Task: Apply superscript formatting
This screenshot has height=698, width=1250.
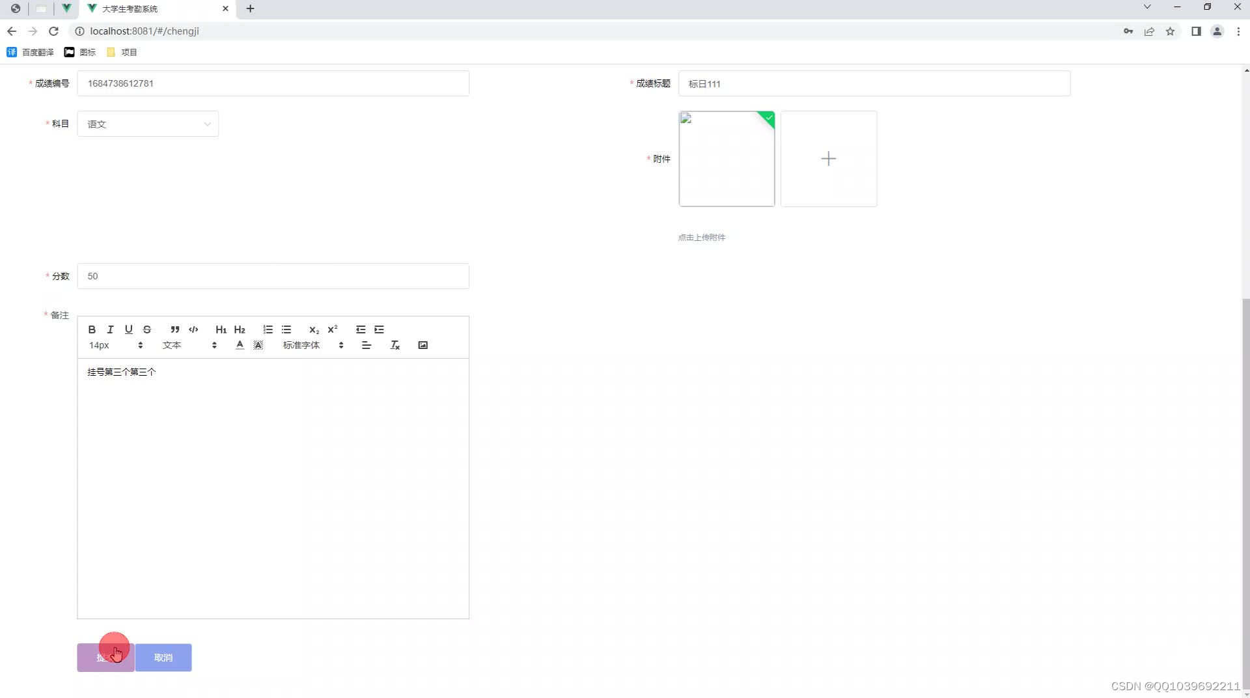Action: coord(332,329)
